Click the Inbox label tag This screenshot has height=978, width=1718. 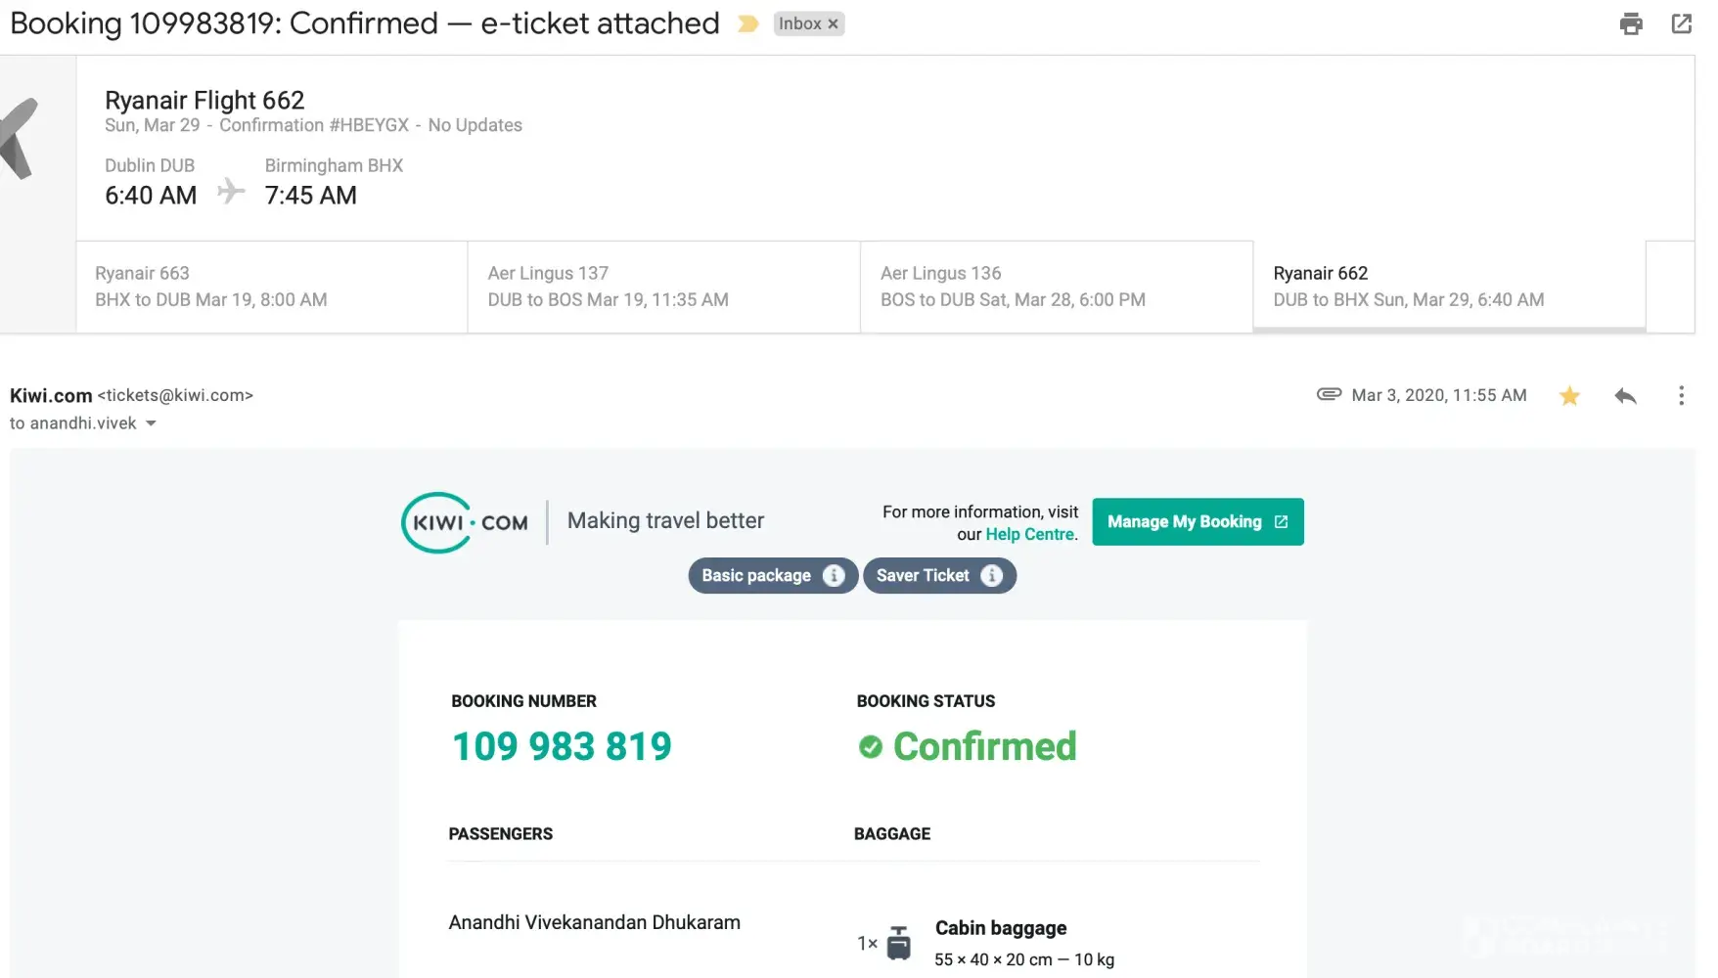(799, 24)
